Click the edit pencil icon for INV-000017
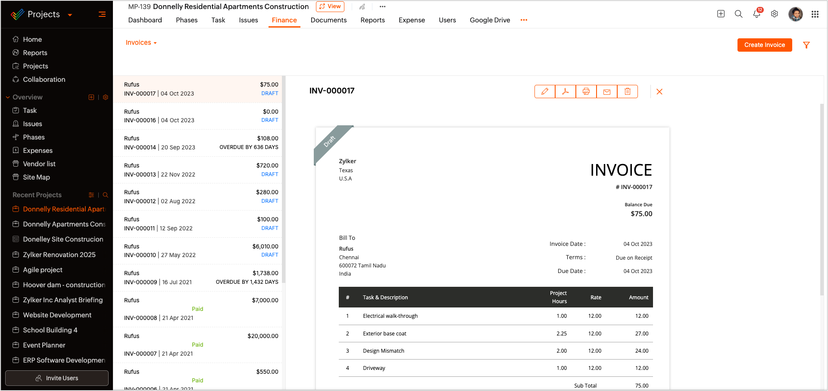The width and height of the screenshot is (828, 391). pos(545,91)
